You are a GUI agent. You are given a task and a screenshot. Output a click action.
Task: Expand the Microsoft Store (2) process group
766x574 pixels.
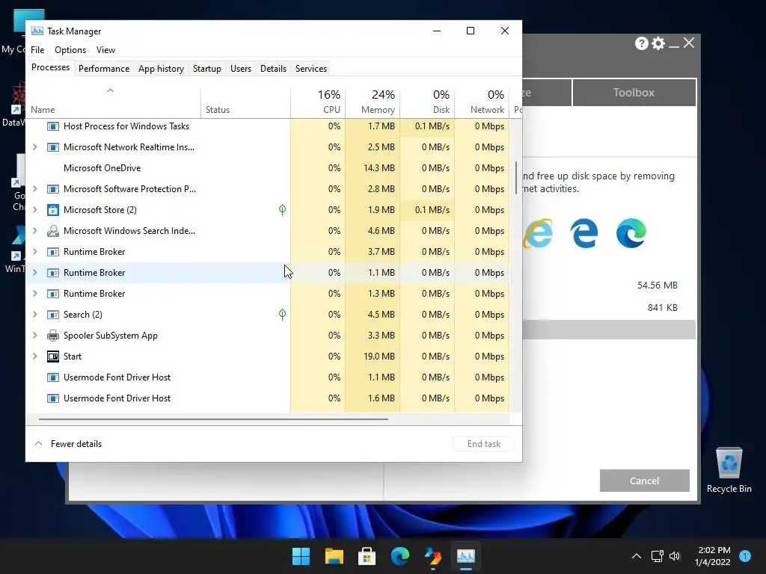click(x=34, y=210)
